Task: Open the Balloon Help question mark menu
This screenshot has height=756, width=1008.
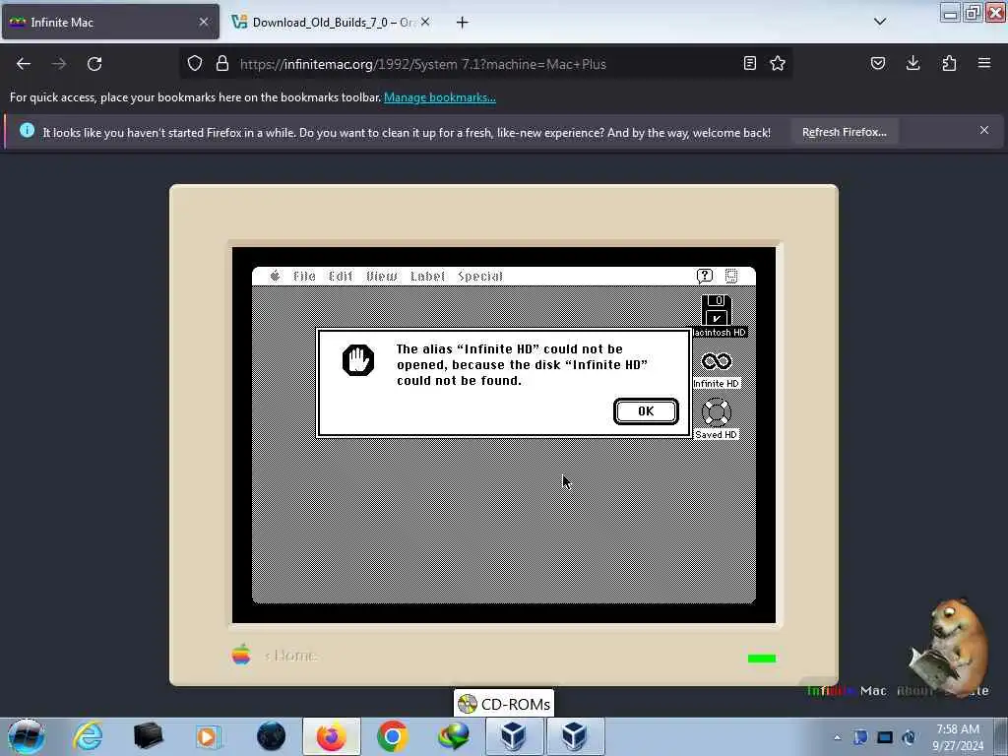Action: pyautogui.click(x=705, y=276)
